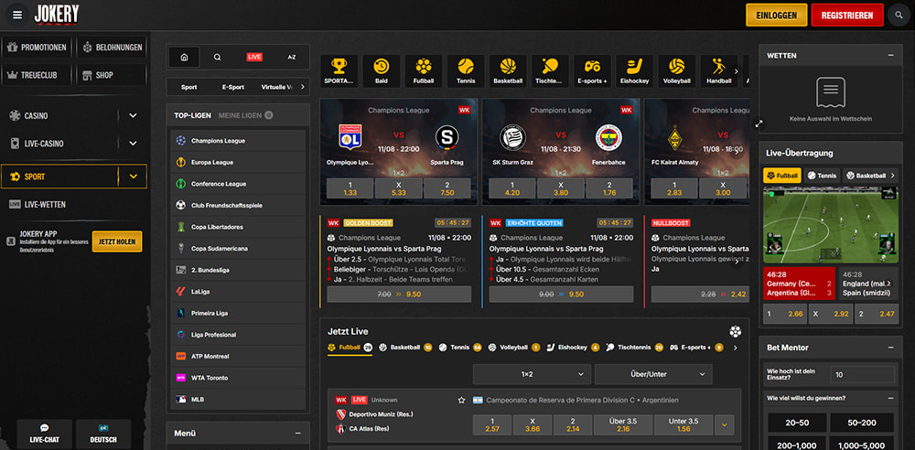This screenshot has height=450, width=915.
Task: Click the Einsatz stake input field
Action: pos(863,374)
